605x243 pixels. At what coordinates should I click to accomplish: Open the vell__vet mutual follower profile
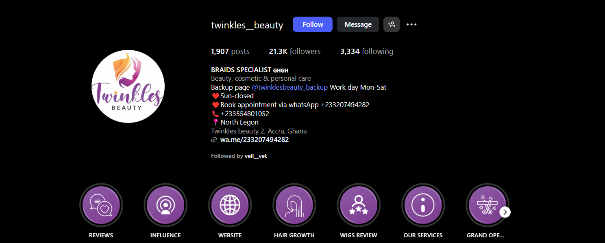[256, 156]
